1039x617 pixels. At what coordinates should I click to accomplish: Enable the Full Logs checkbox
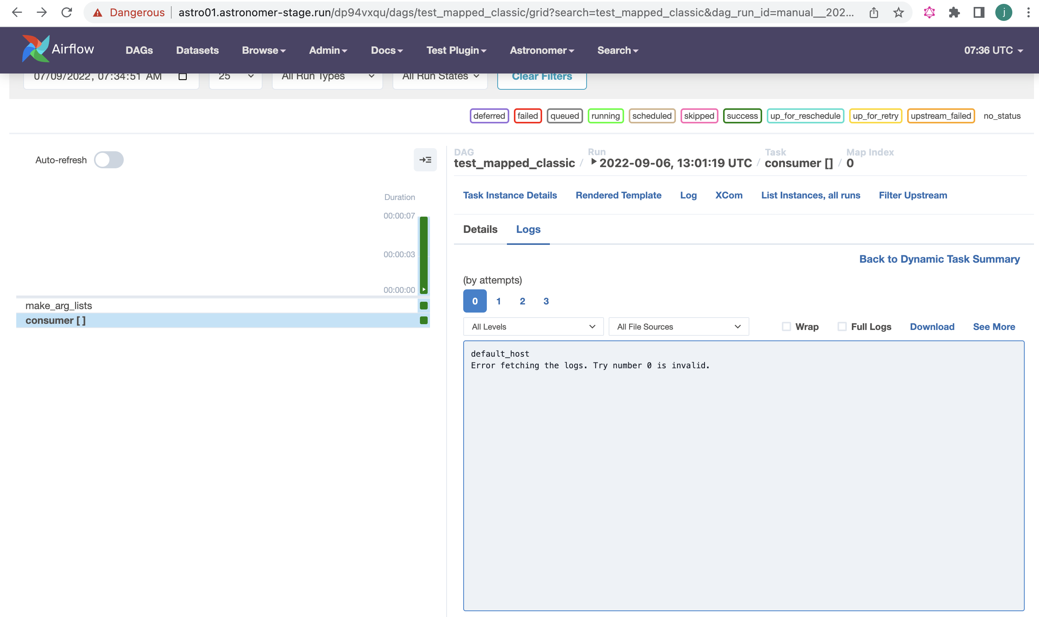point(842,327)
